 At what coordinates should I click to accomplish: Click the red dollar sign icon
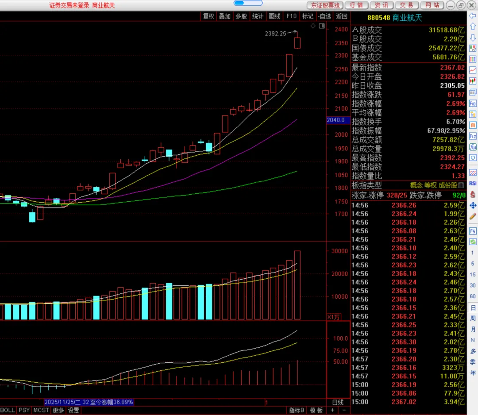tap(473, 194)
